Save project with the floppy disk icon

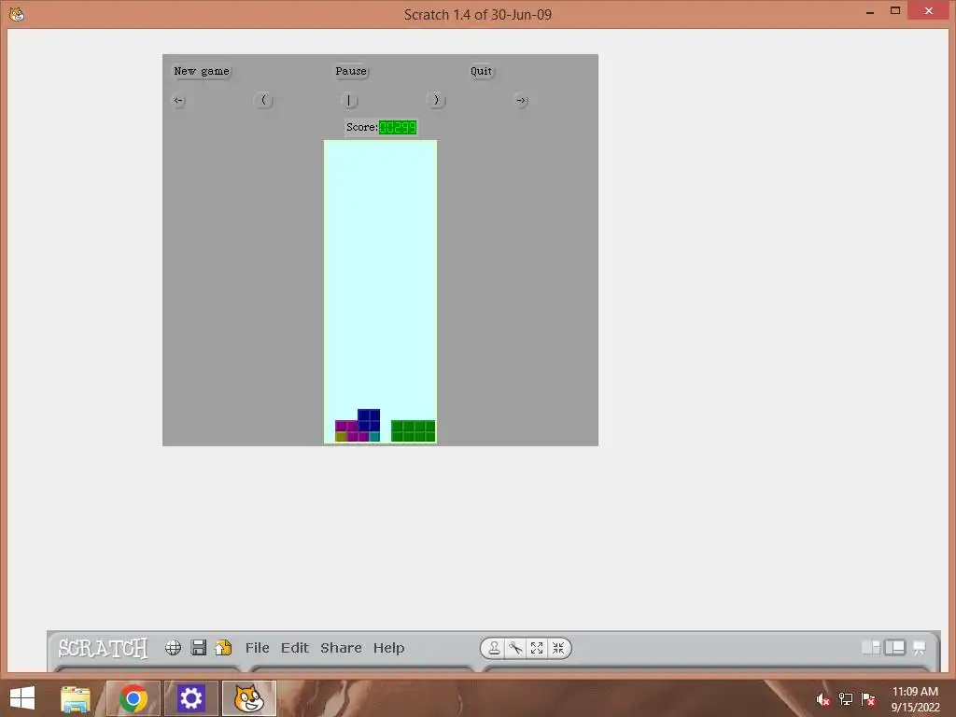(198, 648)
